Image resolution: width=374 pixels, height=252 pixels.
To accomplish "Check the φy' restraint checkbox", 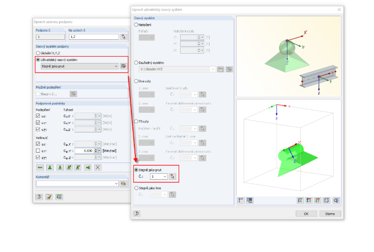I will click(x=38, y=151).
